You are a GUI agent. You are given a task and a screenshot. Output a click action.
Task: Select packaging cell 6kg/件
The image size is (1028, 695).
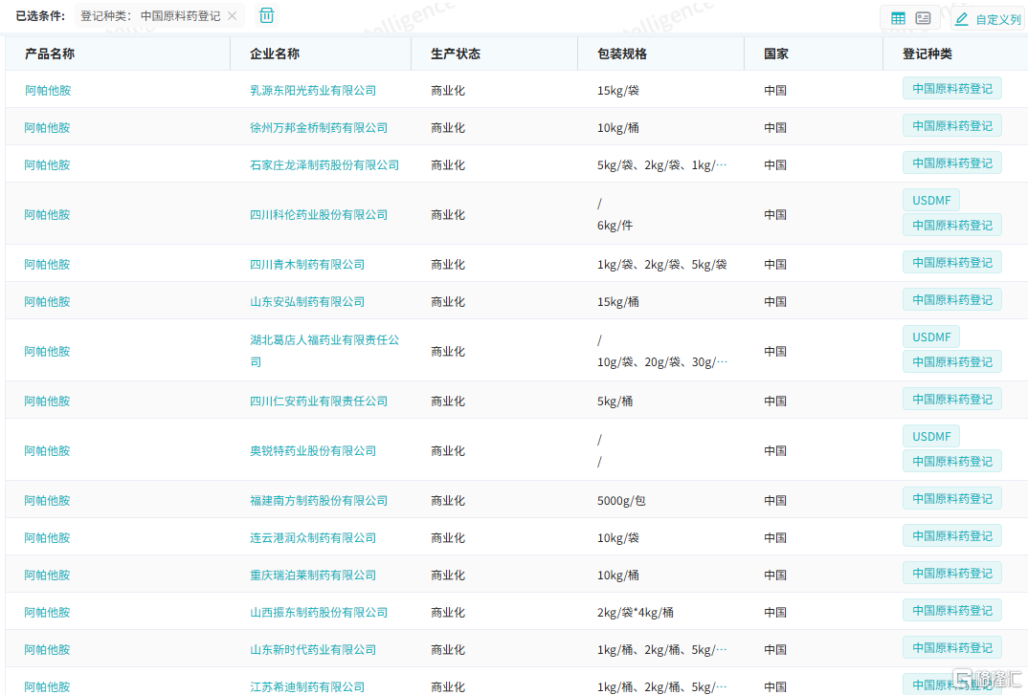tap(615, 226)
